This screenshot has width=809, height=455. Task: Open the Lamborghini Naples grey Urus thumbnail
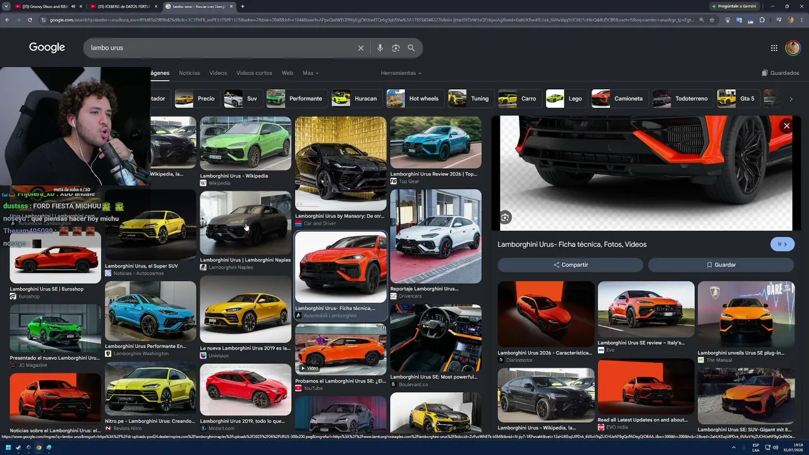[246, 222]
